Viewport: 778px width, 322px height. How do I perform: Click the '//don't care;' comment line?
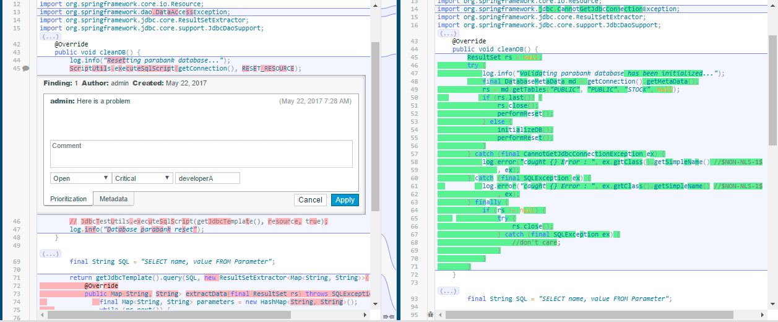coord(536,242)
